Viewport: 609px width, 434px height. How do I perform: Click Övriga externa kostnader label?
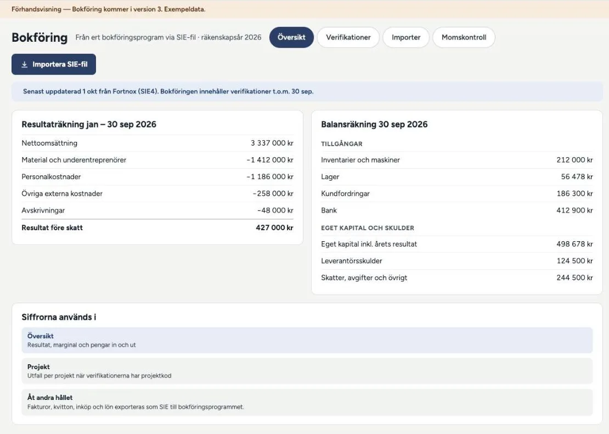tap(62, 193)
